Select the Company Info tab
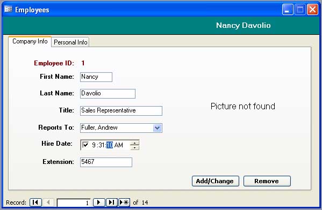Image resolution: width=322 pixels, height=210 pixels. pos(30,41)
